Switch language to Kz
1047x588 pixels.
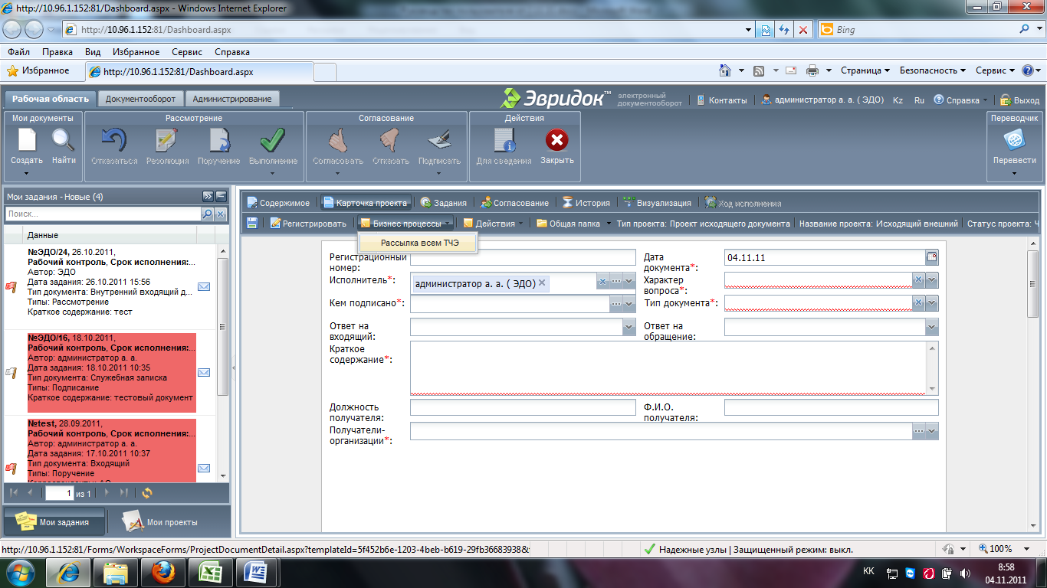pyautogui.click(x=898, y=100)
